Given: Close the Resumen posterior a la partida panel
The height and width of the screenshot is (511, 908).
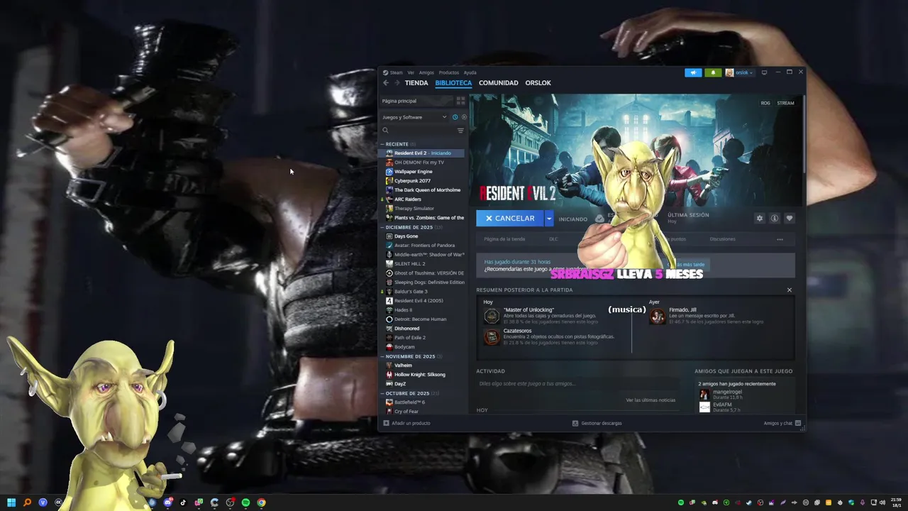Looking at the screenshot, I should [x=789, y=290].
